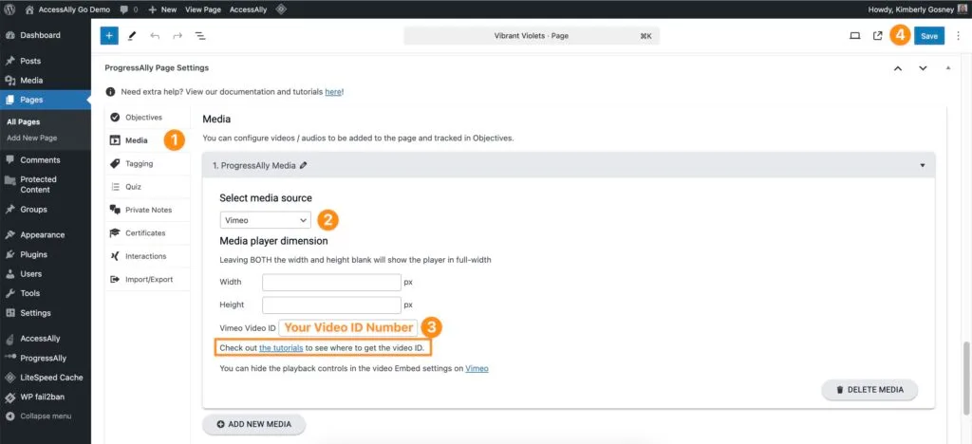Open the Select media source dropdown
This screenshot has width=972, height=444.
[x=265, y=220]
